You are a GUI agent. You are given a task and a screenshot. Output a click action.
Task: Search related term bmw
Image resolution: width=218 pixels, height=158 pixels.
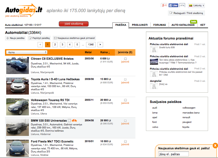pyautogui.click(x=155, y=113)
